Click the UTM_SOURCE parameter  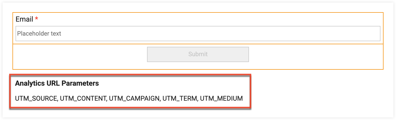pos(36,98)
